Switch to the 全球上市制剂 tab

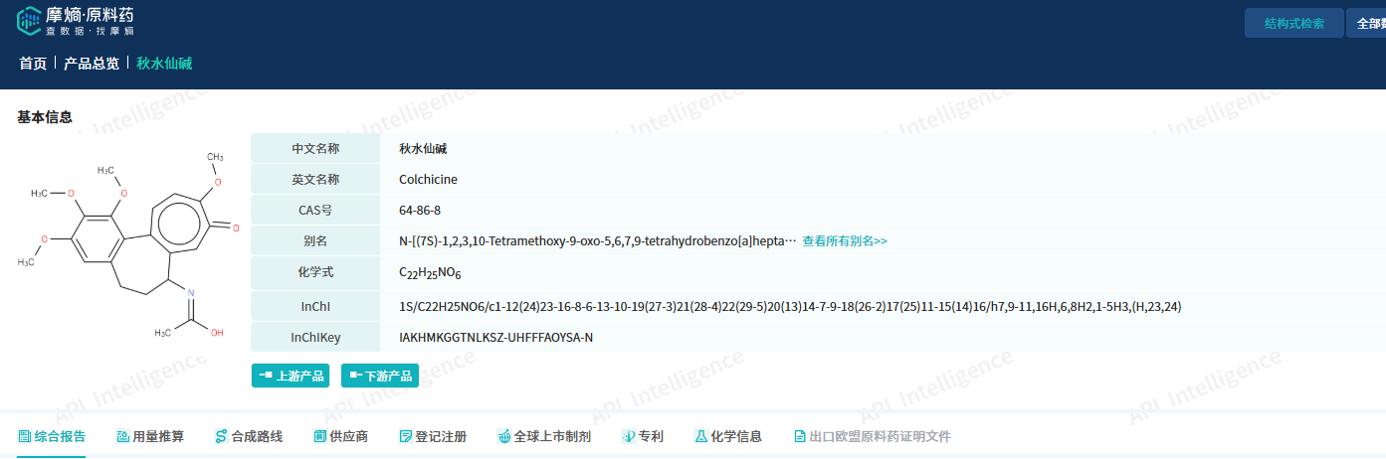tap(544, 437)
